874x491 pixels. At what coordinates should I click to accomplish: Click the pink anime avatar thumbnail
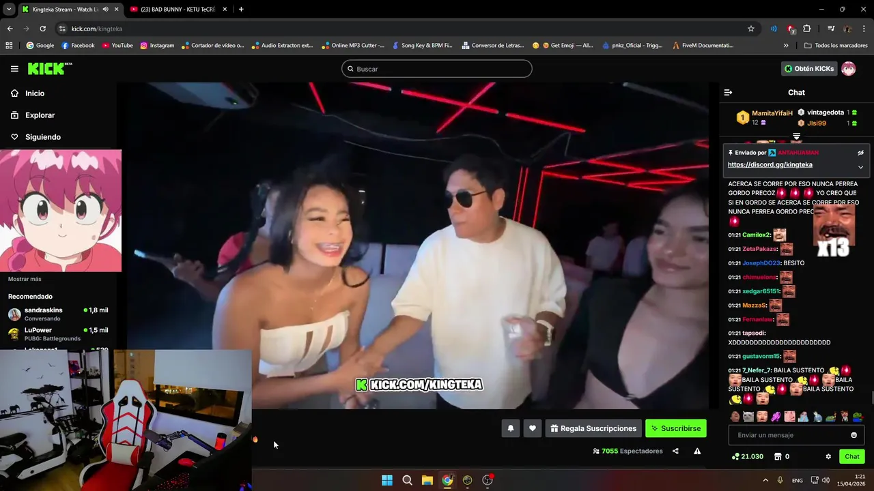[61, 211]
